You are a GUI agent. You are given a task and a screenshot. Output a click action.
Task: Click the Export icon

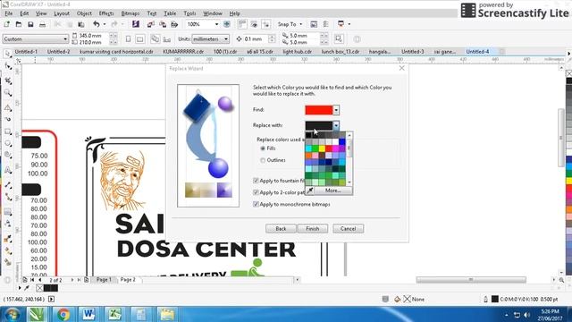[x=163, y=24]
